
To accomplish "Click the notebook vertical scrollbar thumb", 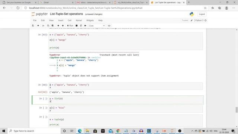I will click(237, 110).
